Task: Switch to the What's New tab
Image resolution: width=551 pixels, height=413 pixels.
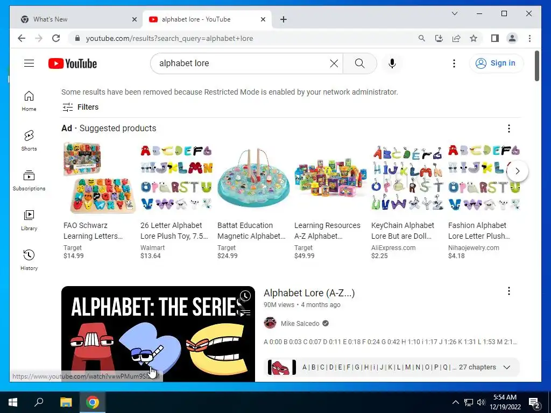Action: point(75,19)
